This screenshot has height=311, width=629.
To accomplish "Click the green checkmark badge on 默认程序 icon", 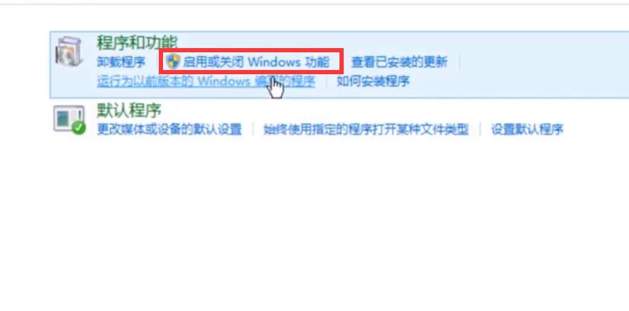I will tap(79, 128).
